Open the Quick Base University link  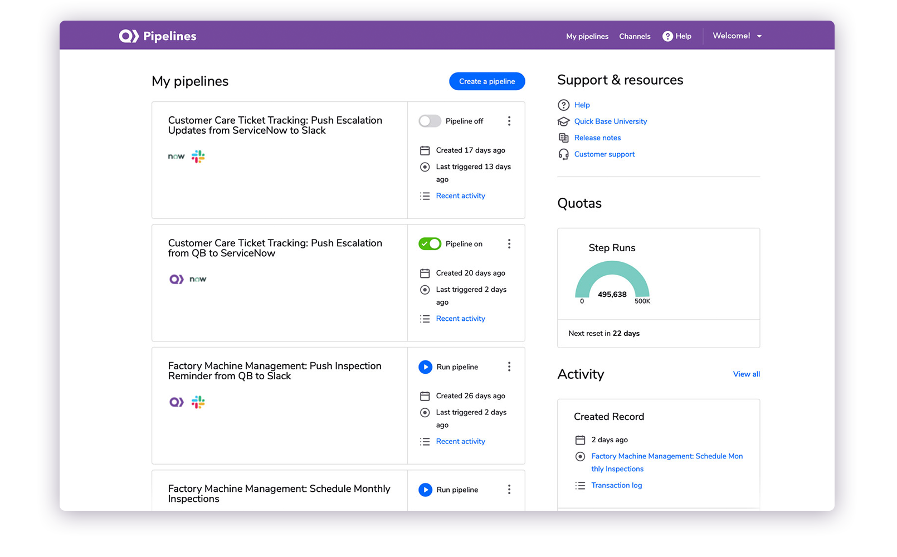[611, 121]
